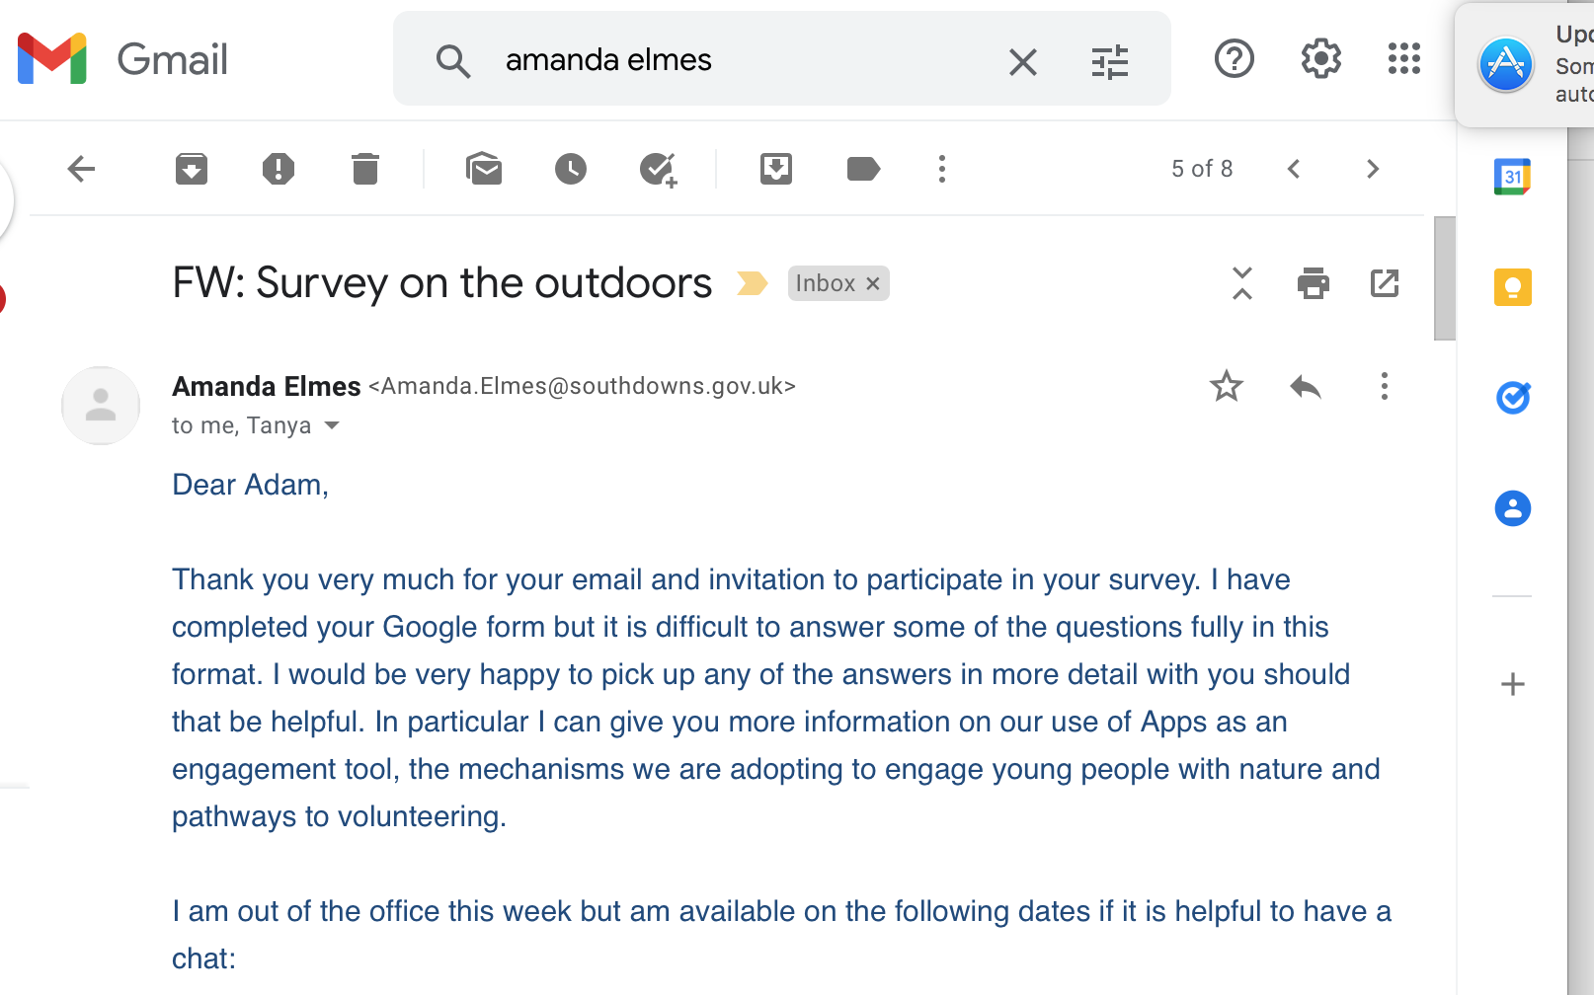Delete the email with trash icon
This screenshot has width=1594, height=995.
pos(365,169)
